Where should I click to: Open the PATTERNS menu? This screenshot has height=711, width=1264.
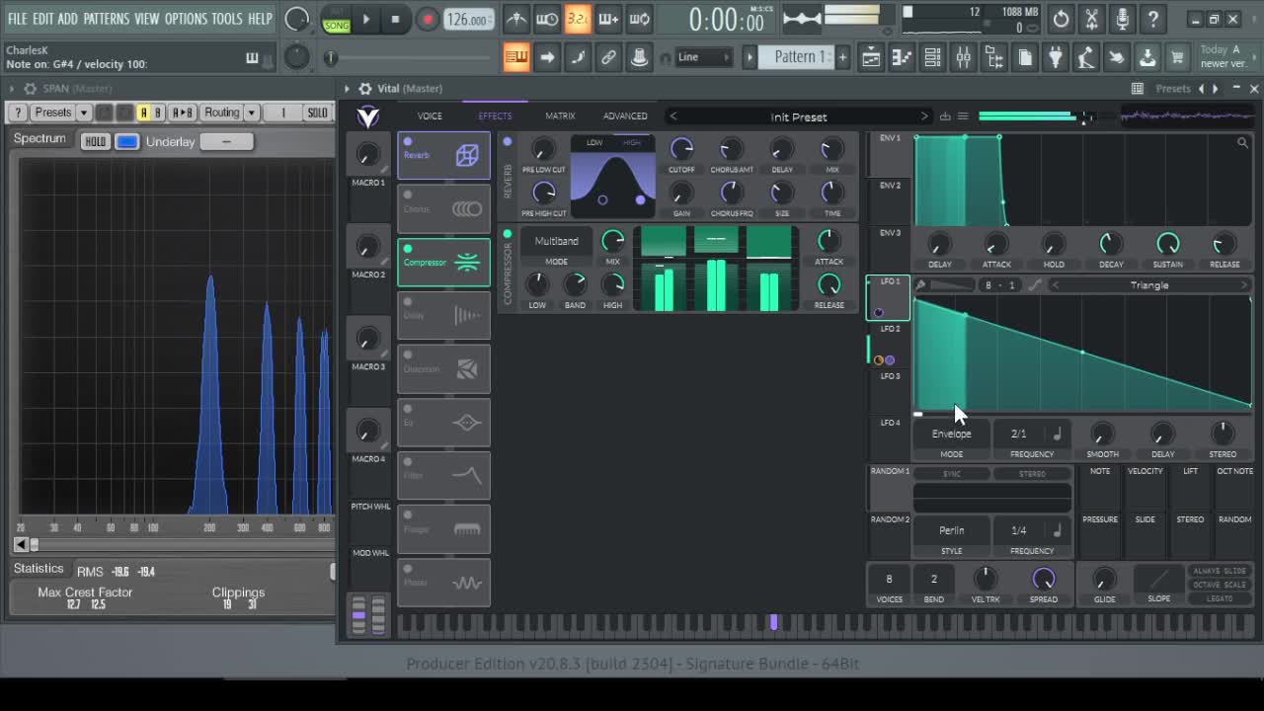[106, 19]
